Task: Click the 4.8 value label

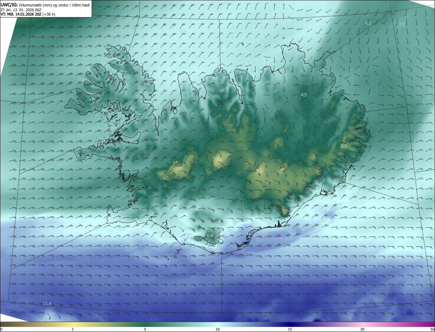Action: [81, 155]
